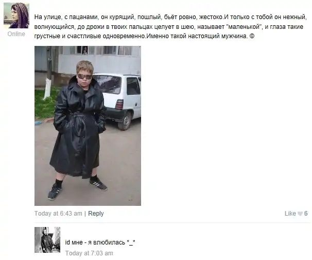Image resolution: width=312 pixels, height=260 pixels.
Task: Click the Online status under the avatar
Action: click(16, 34)
